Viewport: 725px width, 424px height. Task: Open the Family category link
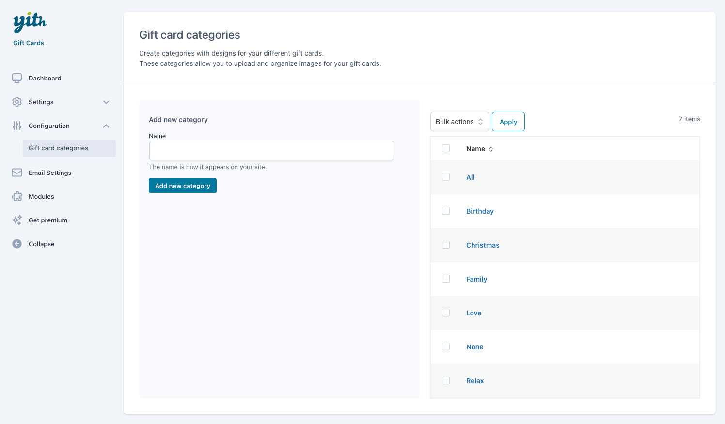476,279
